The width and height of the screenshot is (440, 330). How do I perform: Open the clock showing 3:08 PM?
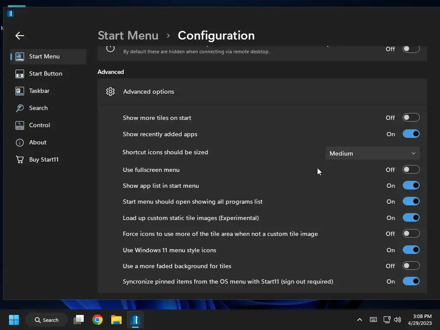click(x=420, y=320)
